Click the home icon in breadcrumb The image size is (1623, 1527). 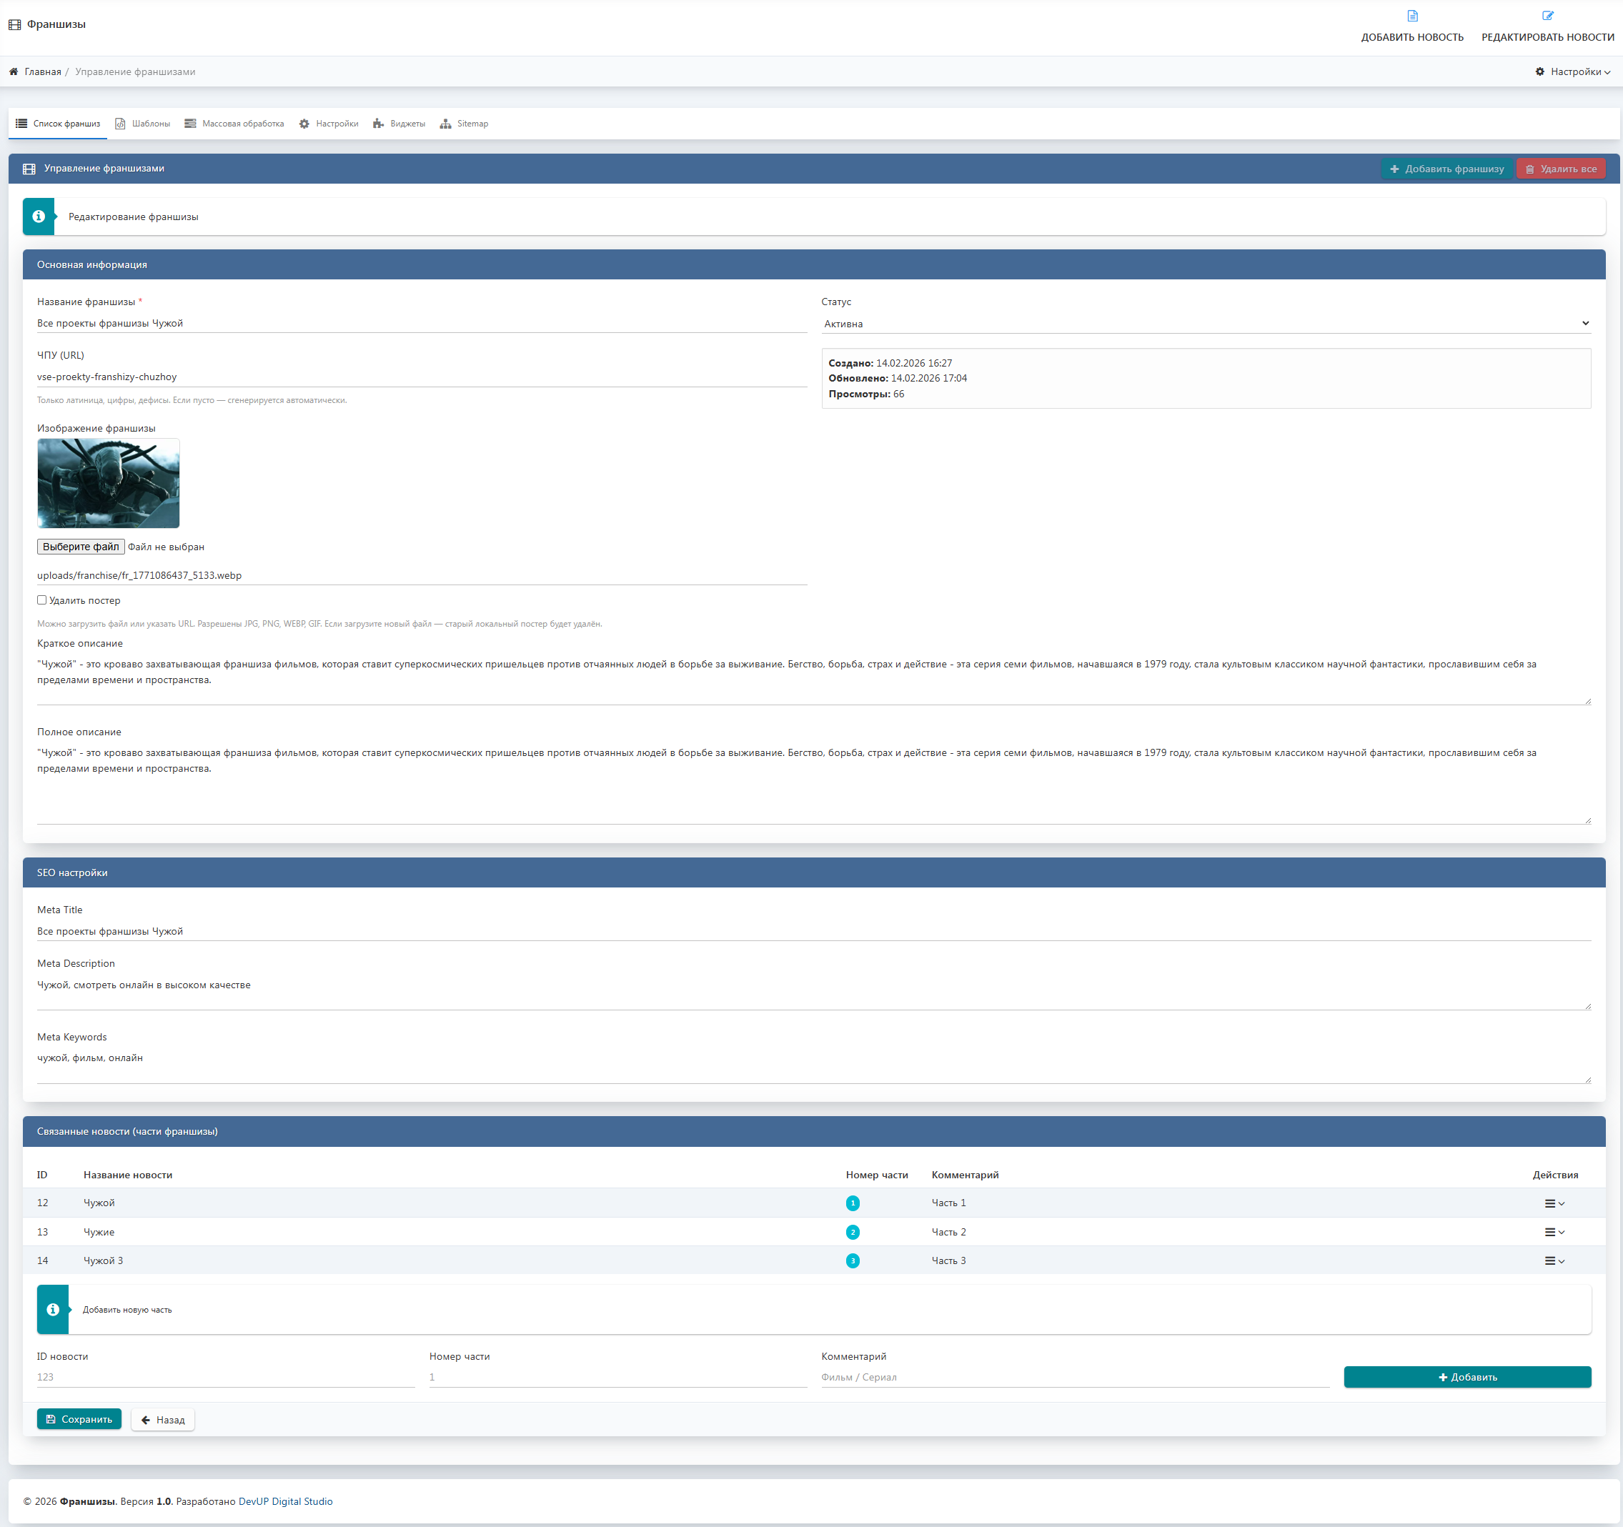14,72
